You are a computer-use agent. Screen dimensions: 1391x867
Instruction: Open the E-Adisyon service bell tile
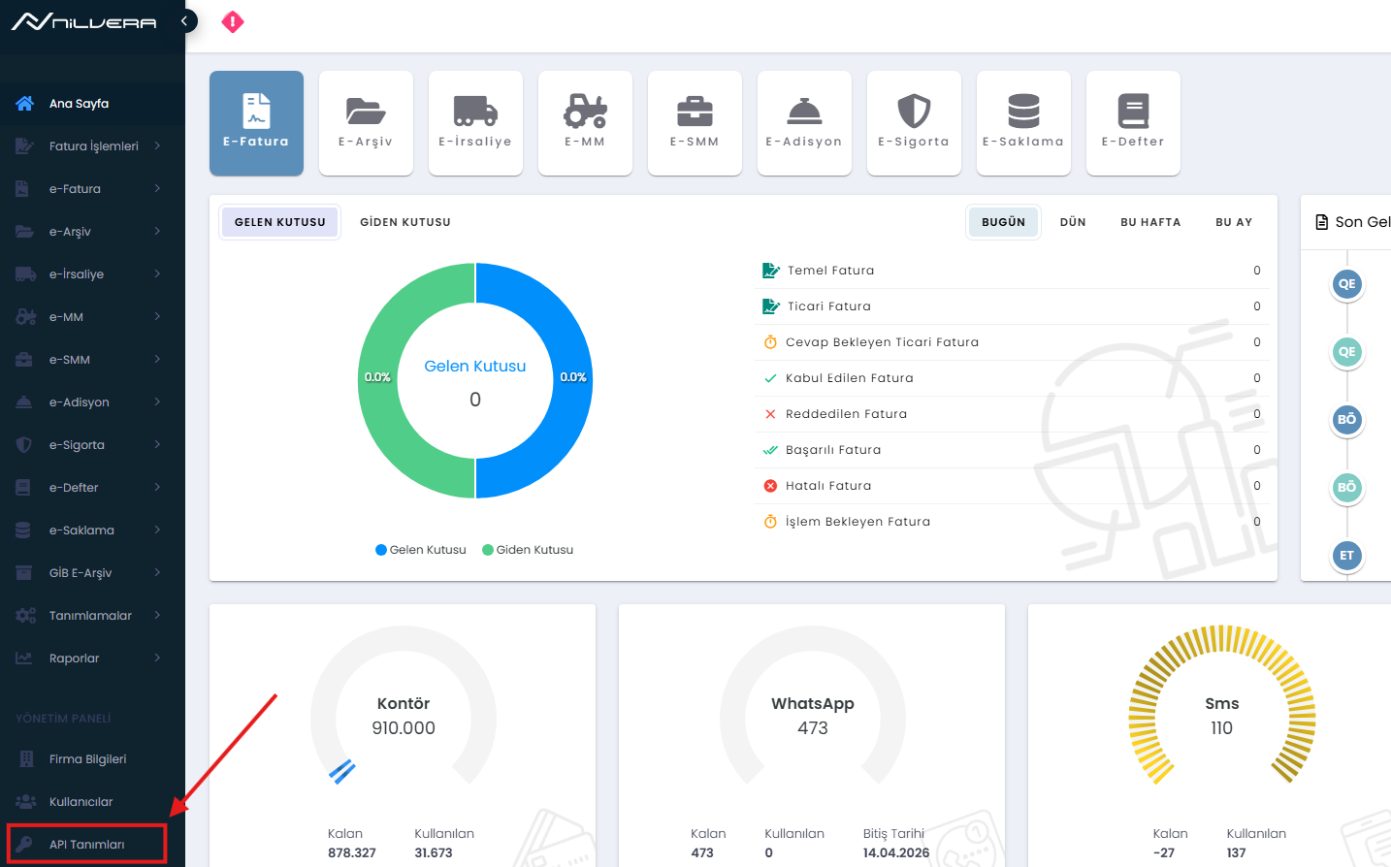804,123
